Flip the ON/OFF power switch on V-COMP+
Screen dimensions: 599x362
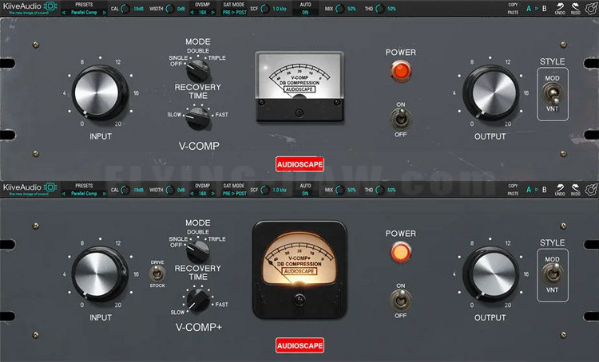pos(400,300)
